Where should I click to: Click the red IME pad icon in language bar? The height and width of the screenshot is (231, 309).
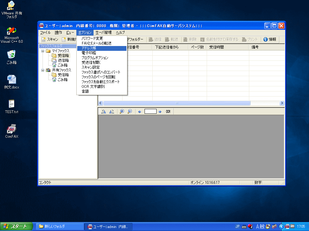[x=250, y=226]
